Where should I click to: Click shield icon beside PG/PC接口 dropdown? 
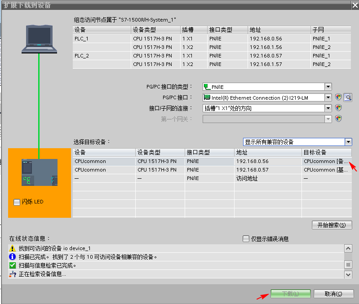tap(338, 97)
